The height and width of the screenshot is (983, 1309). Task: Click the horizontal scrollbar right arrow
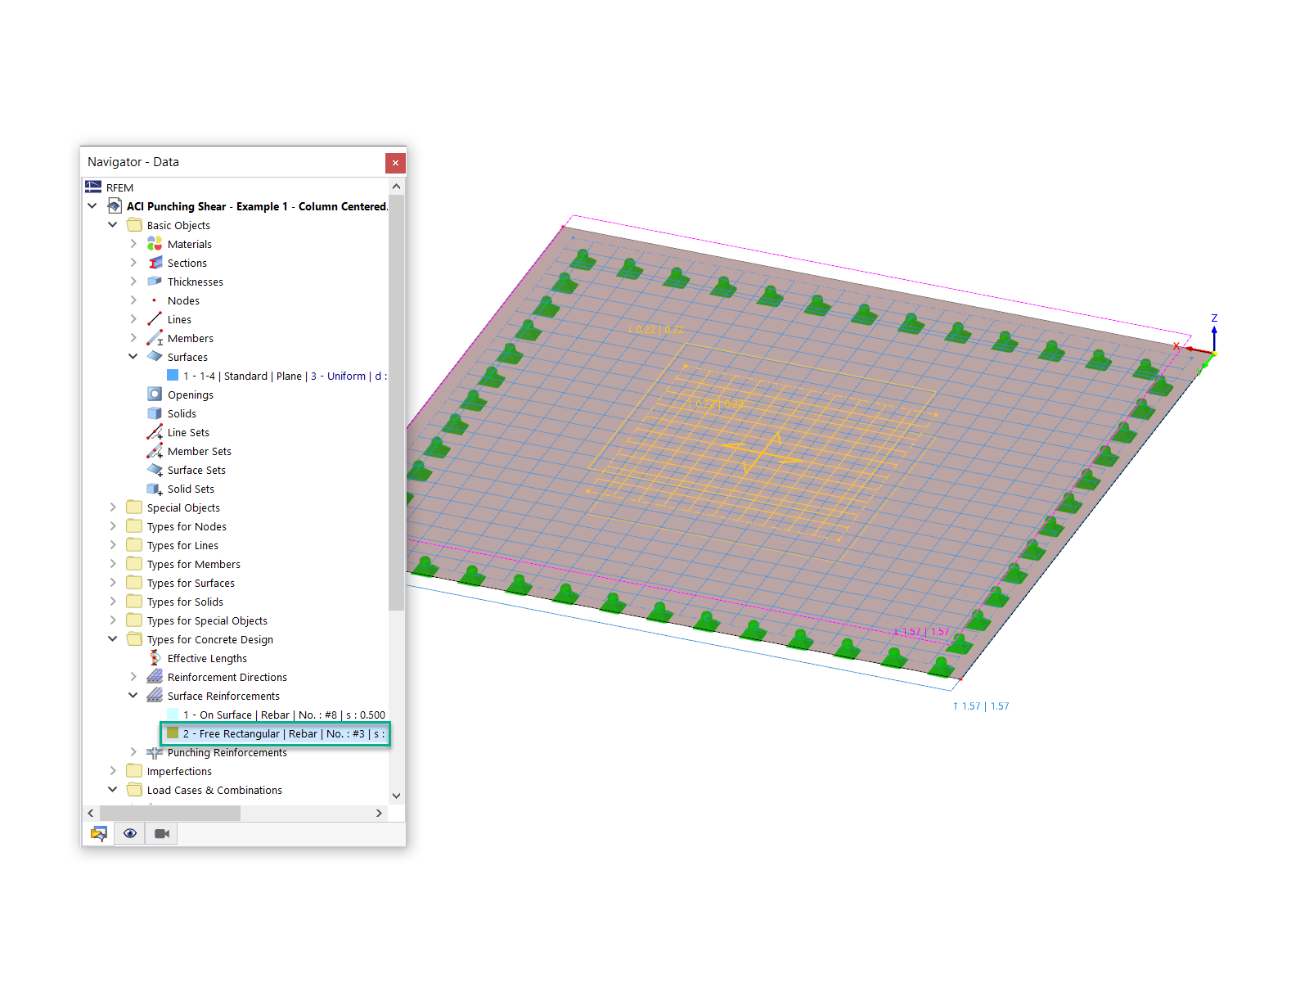pos(379,813)
